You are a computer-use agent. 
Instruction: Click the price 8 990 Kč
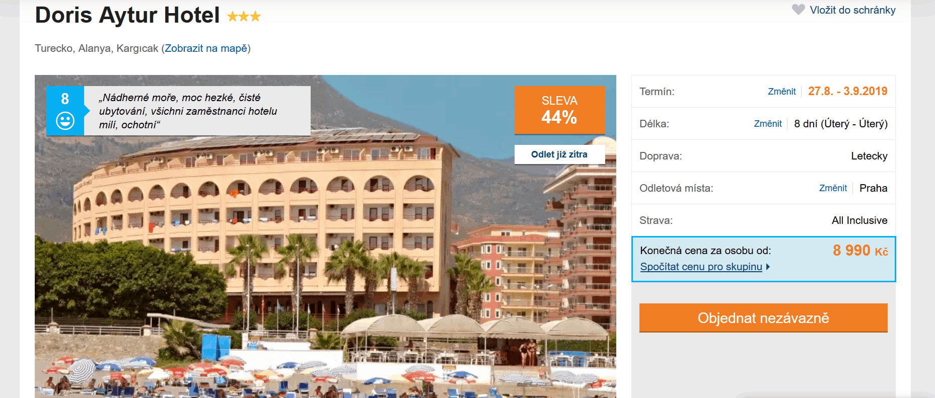click(x=860, y=251)
